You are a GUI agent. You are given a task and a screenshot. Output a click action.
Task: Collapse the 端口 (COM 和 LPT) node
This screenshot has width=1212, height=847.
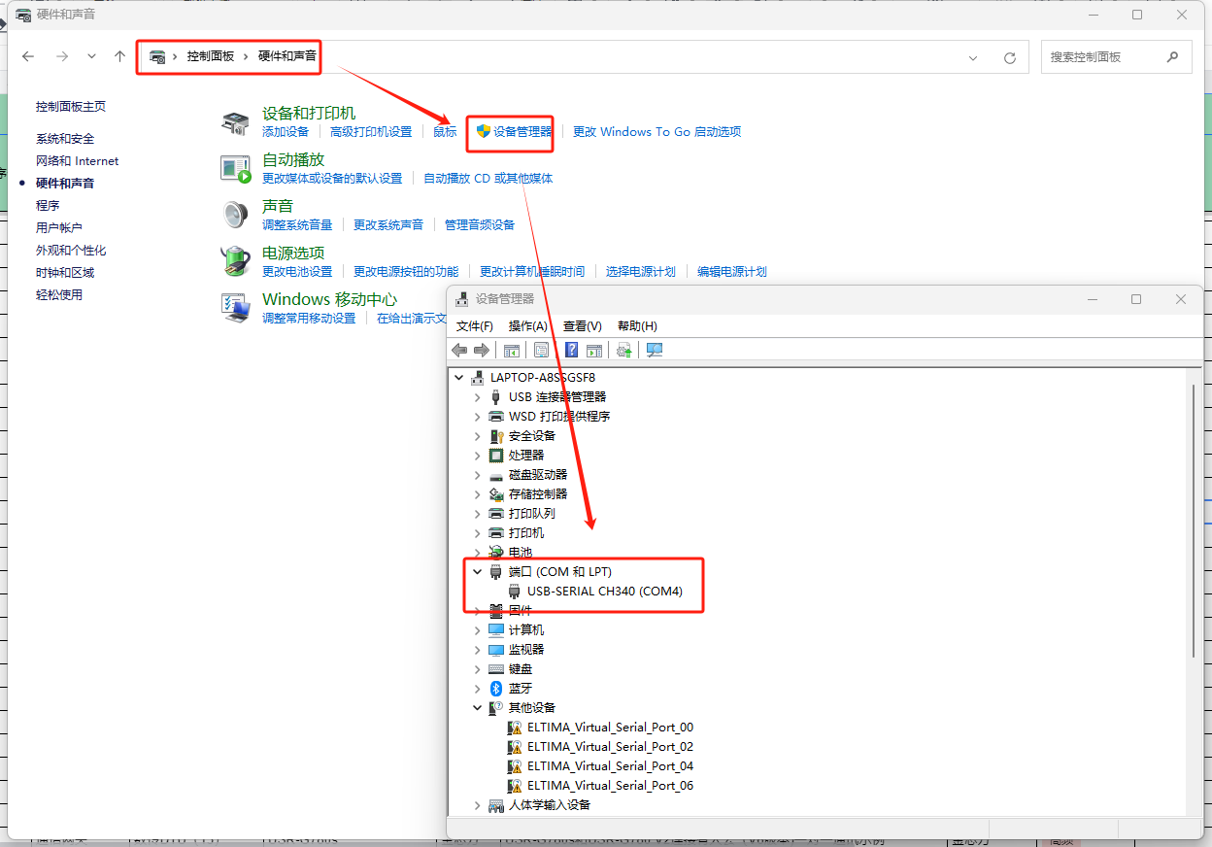477,571
